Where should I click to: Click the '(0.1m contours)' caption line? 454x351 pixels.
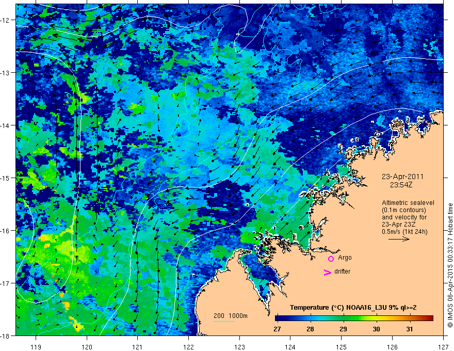pyautogui.click(x=404, y=210)
